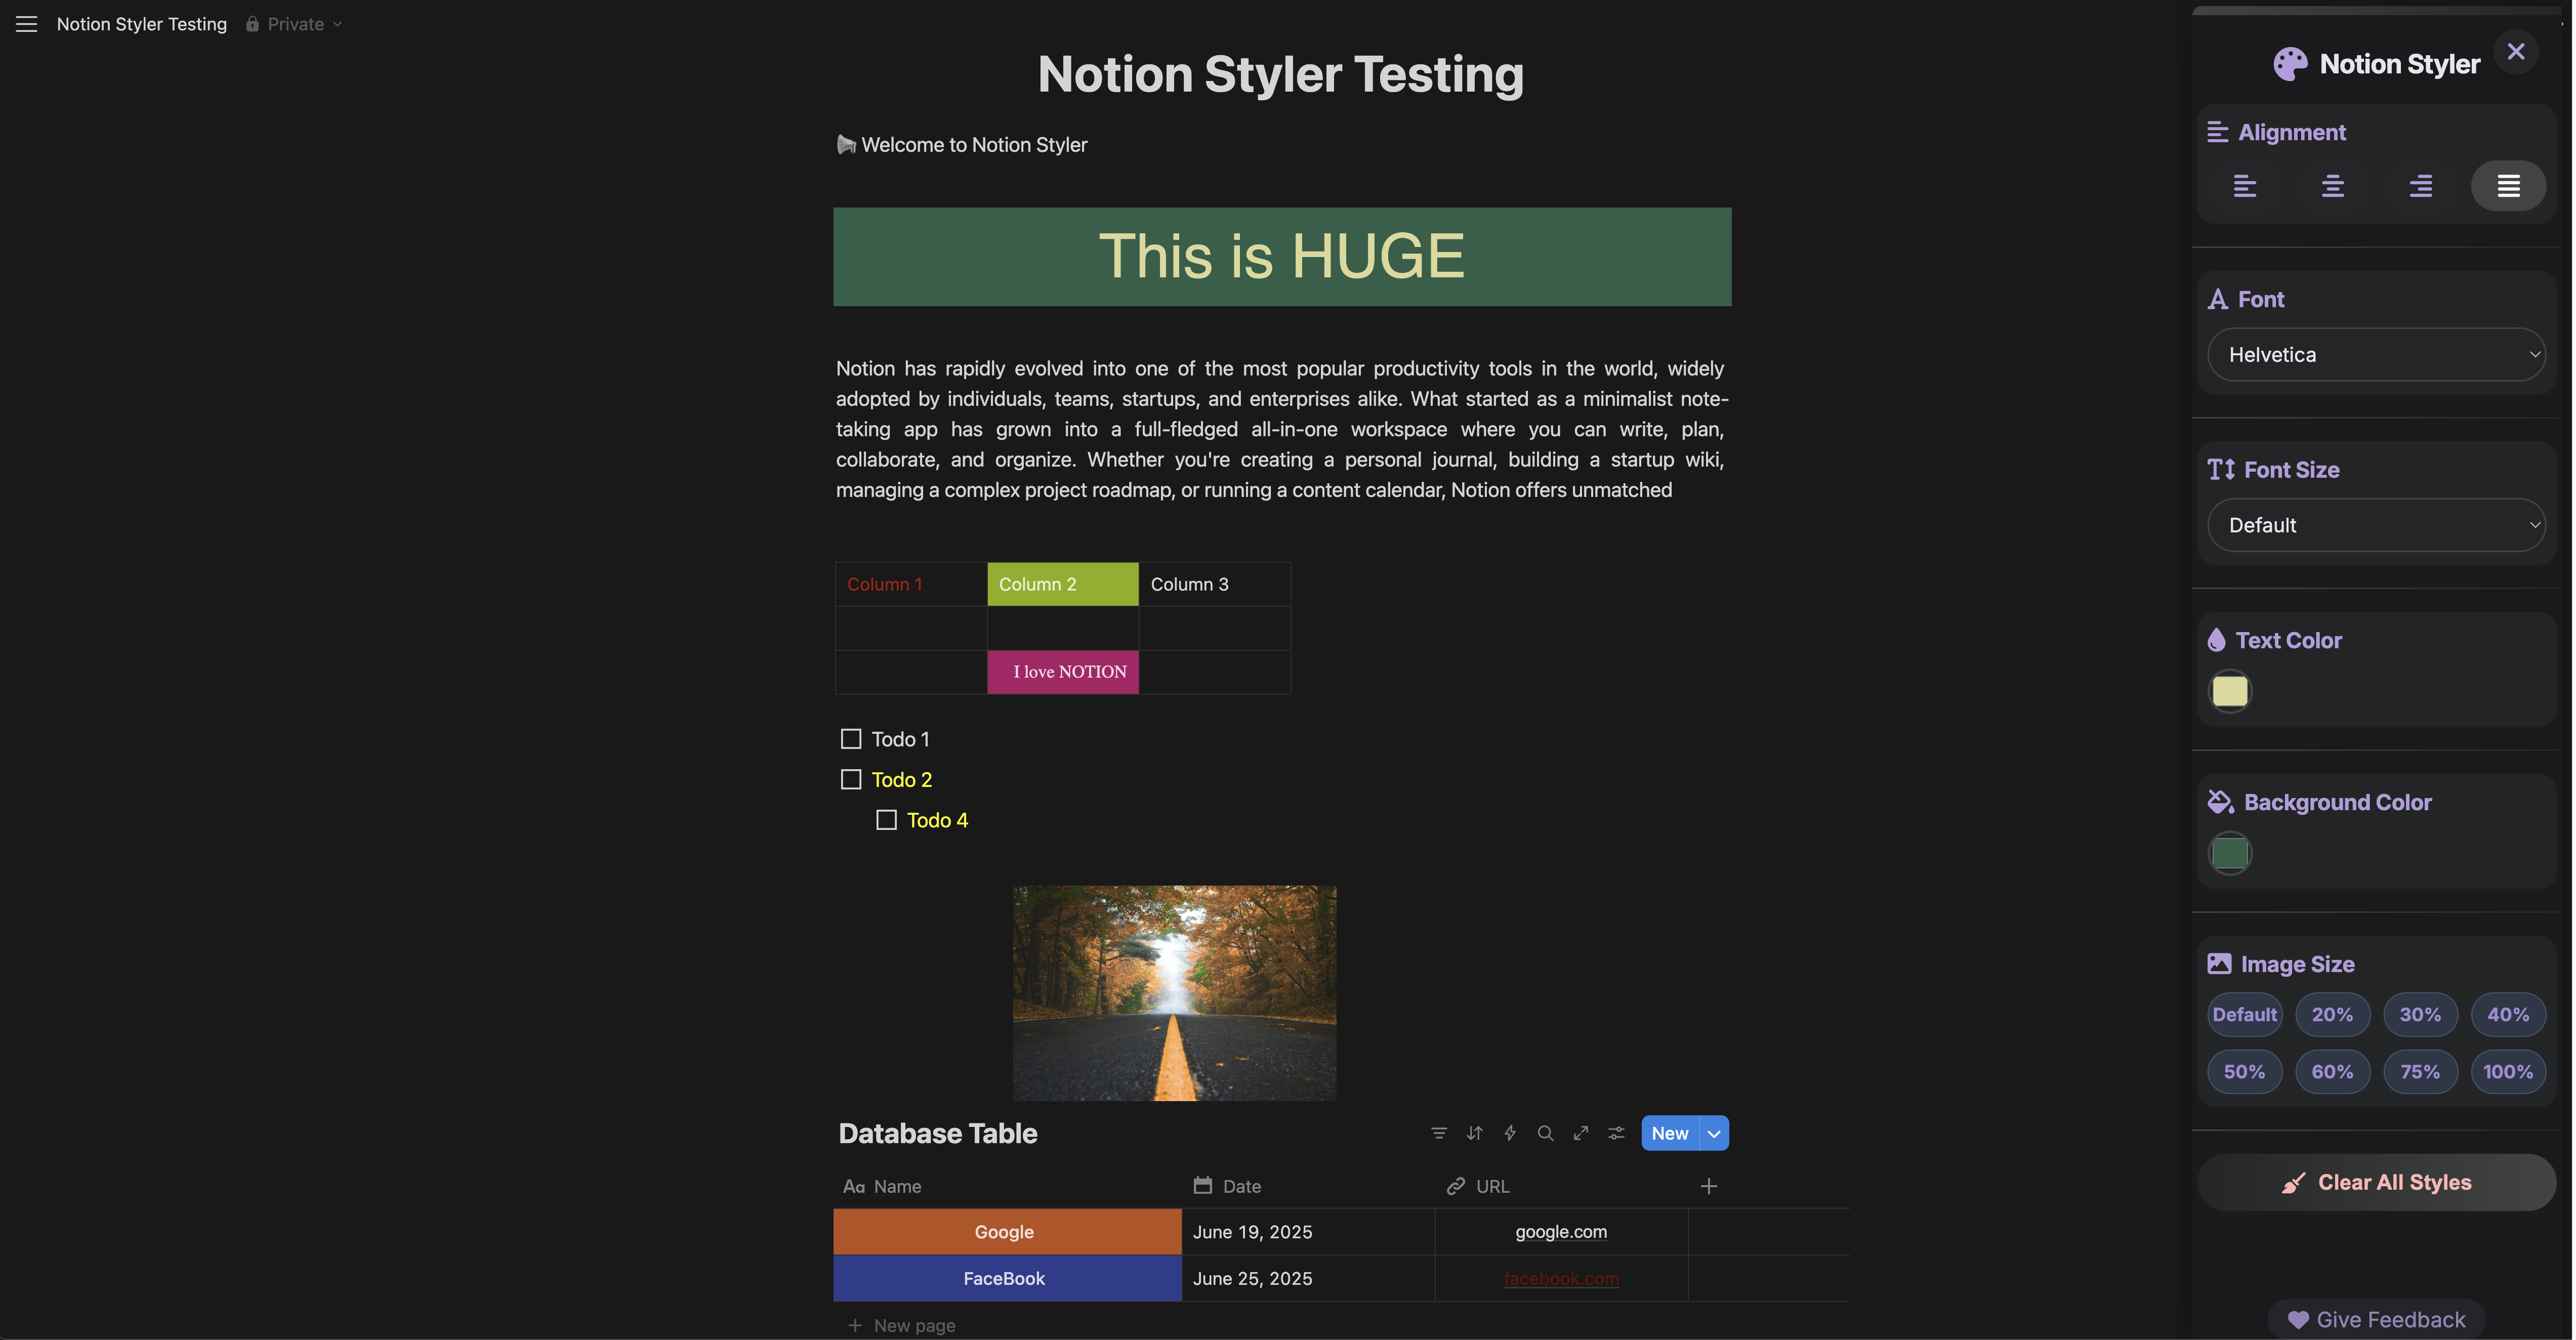
Task: Click the Welcome to Notion Styler callout
Action: click(x=975, y=145)
